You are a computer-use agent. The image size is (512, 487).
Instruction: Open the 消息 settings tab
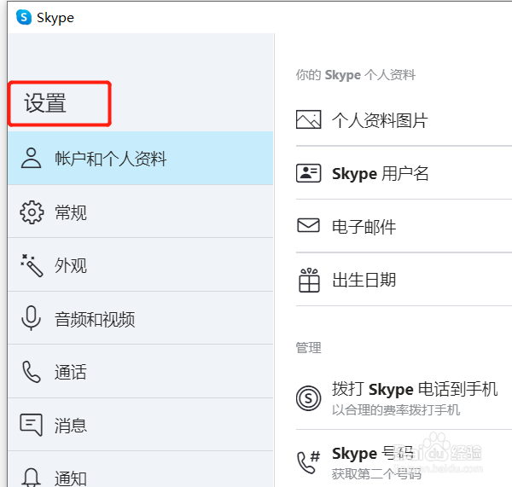pos(141,425)
